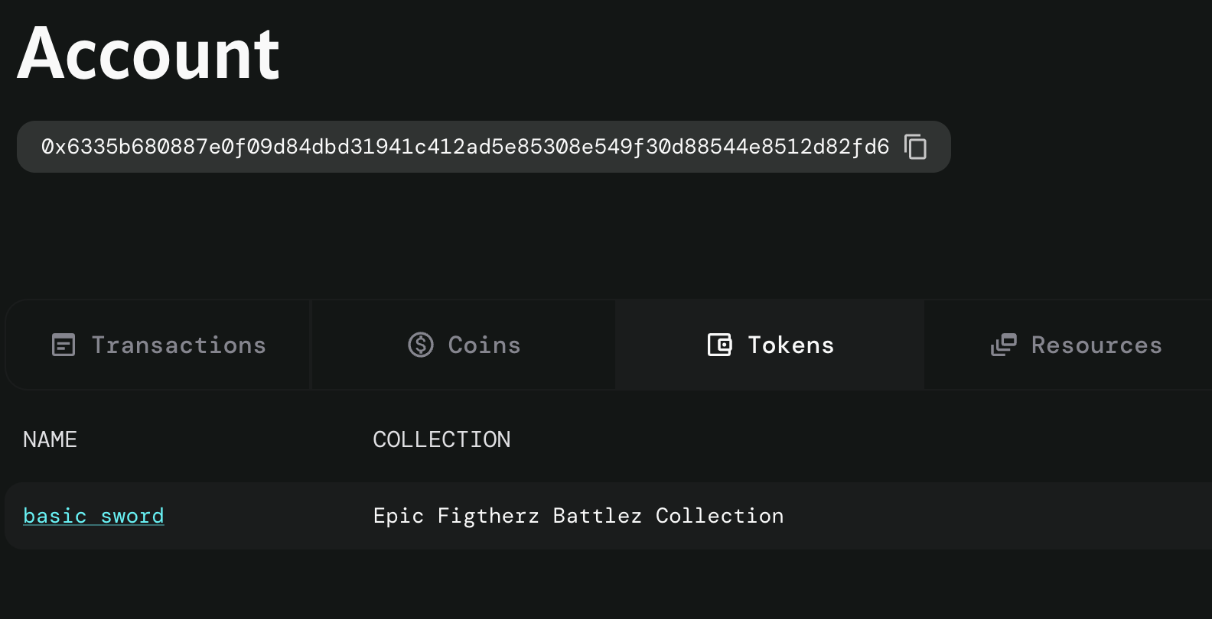Click the Resources stacked-layers icon
Image resolution: width=1212 pixels, height=619 pixels.
point(1004,345)
